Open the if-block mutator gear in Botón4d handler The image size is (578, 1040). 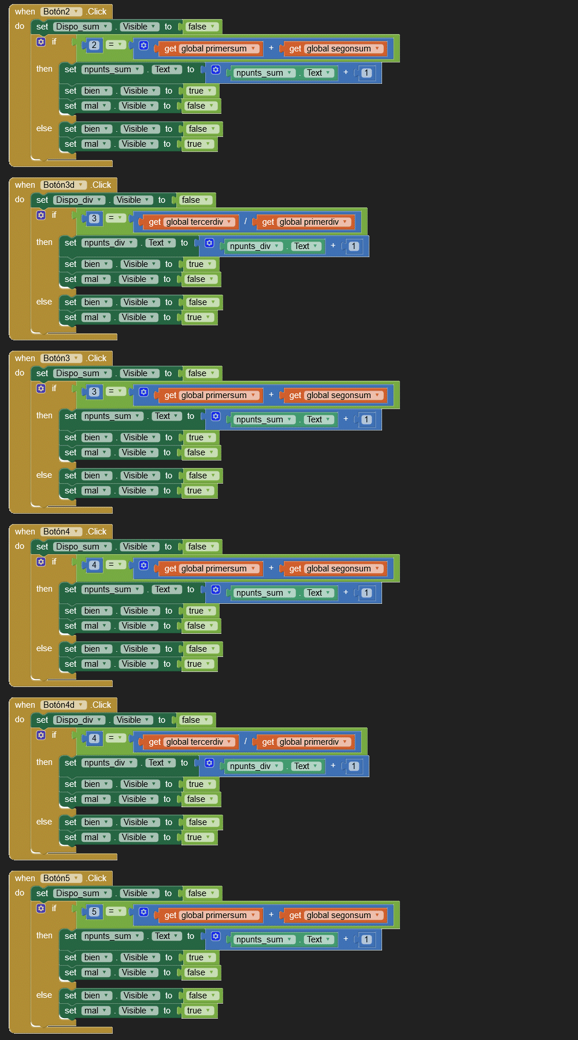[x=41, y=735]
